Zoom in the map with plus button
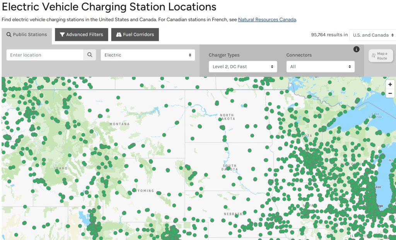 (x=390, y=85)
